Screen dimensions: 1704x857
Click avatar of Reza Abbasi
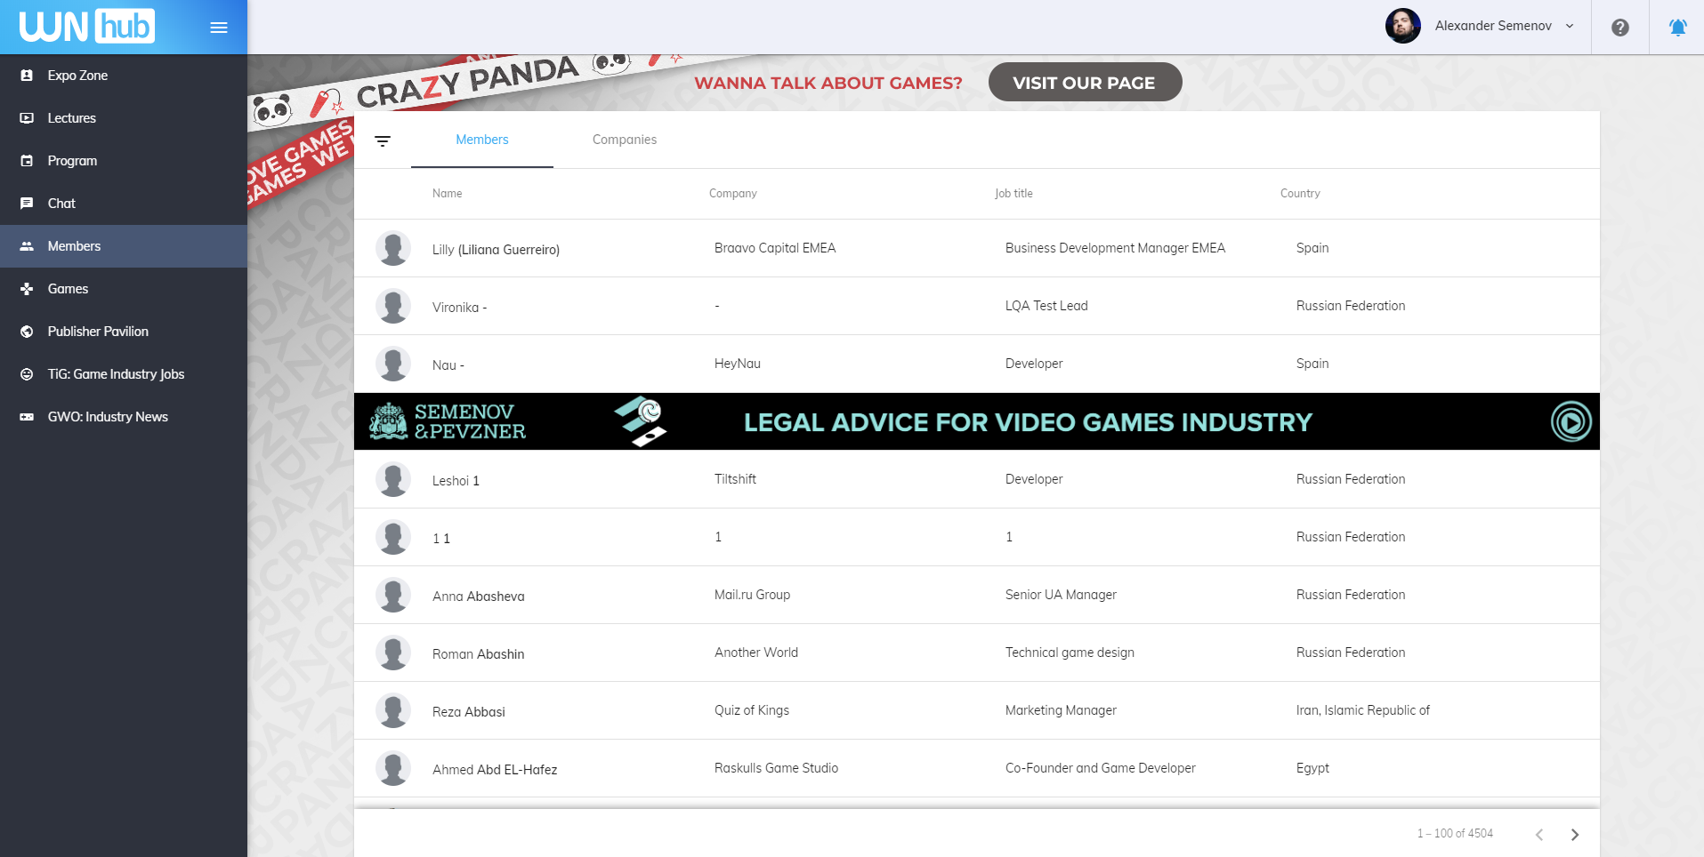pos(393,710)
